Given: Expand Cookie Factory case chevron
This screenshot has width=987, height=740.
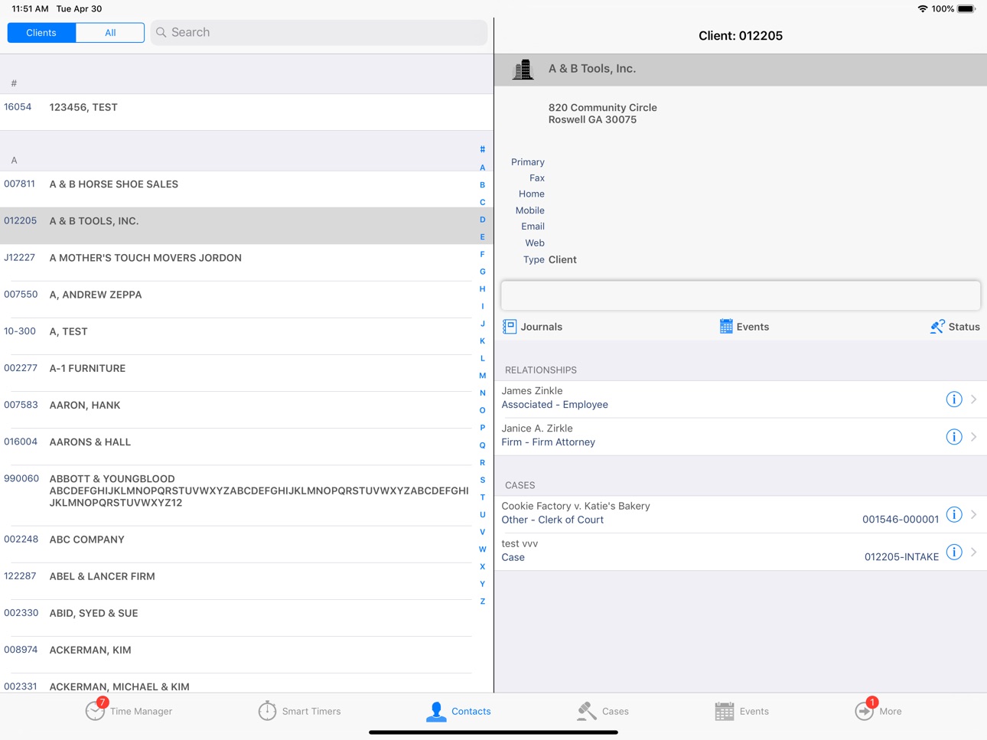Looking at the screenshot, I should 973,514.
